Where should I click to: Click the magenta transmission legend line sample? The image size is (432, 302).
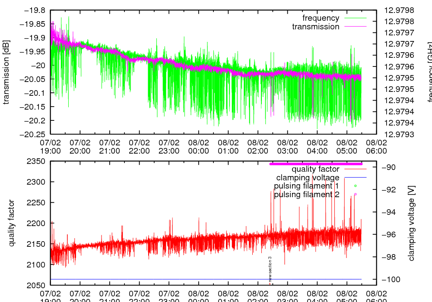[355, 27]
